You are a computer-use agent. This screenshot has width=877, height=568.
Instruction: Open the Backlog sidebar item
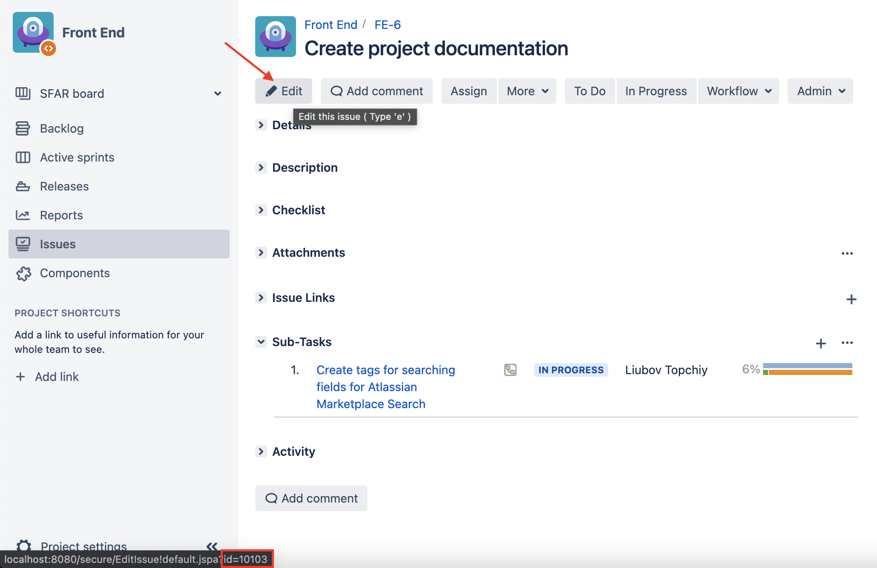[x=62, y=128]
